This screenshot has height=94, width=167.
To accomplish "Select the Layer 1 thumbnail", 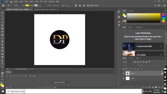I will click(128, 73).
